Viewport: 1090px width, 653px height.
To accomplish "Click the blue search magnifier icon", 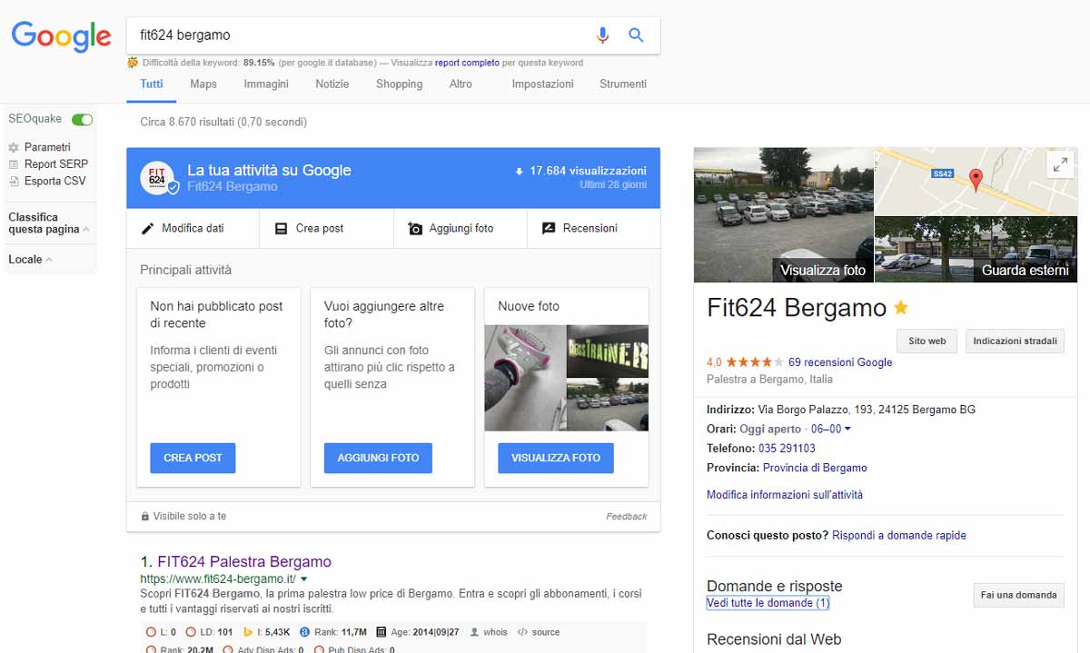I will point(636,35).
